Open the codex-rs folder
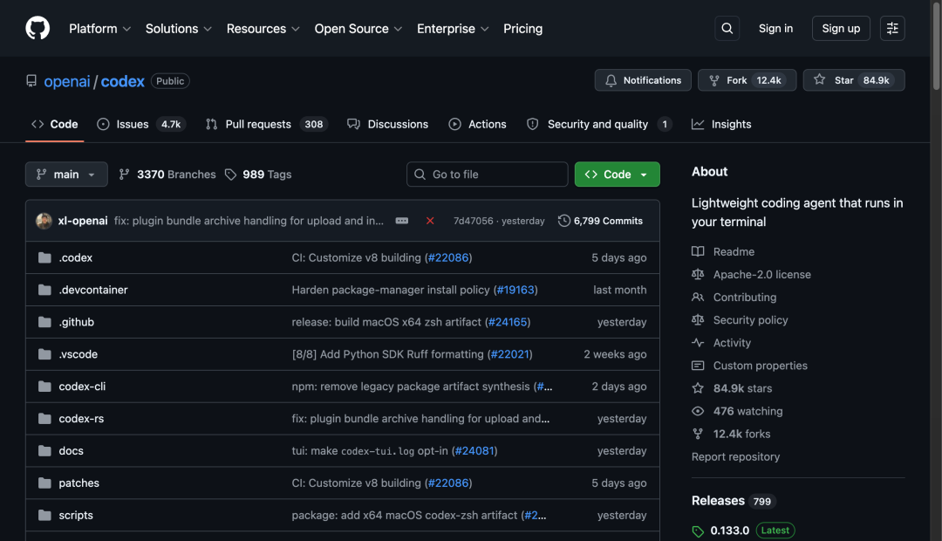The image size is (942, 541). (x=81, y=418)
